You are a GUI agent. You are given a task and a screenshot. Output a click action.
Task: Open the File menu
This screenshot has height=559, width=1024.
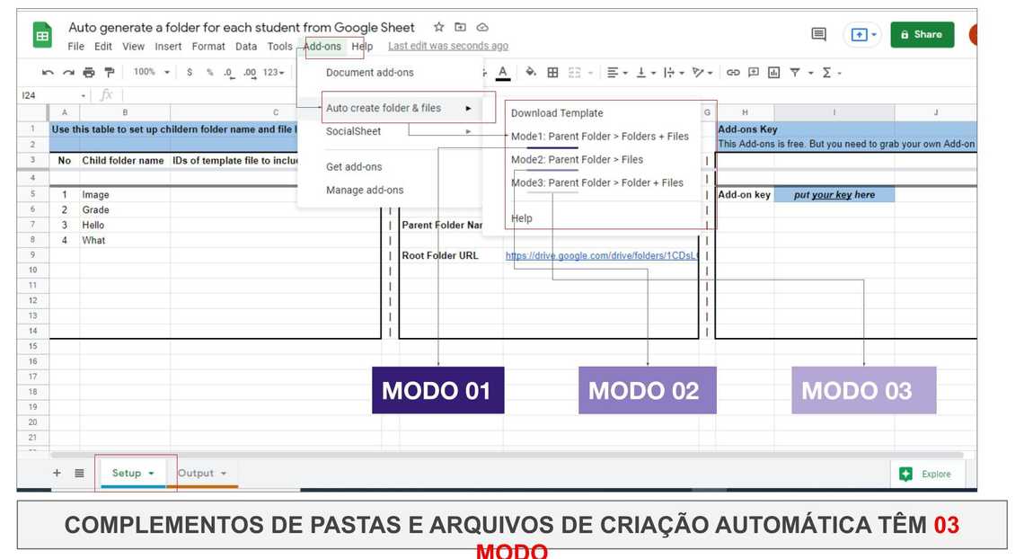pos(75,47)
